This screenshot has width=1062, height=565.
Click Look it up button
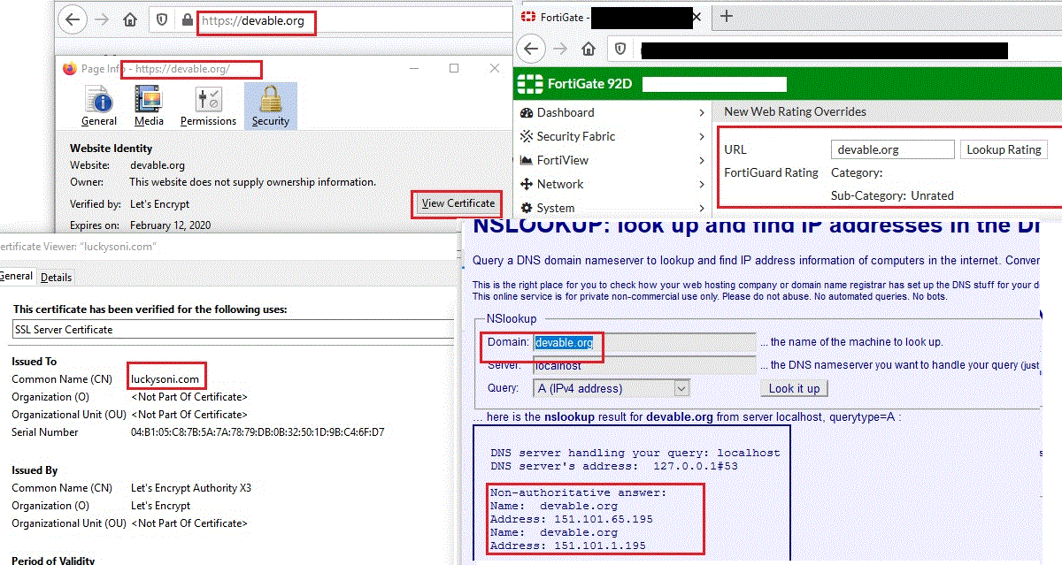pyautogui.click(x=794, y=388)
